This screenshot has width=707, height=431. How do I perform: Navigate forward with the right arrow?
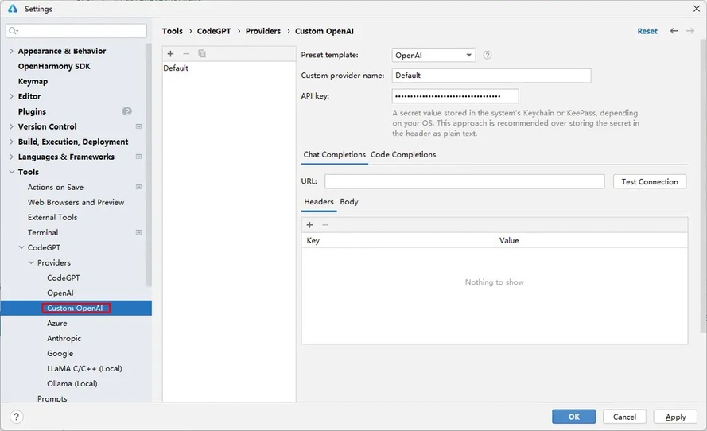click(690, 31)
